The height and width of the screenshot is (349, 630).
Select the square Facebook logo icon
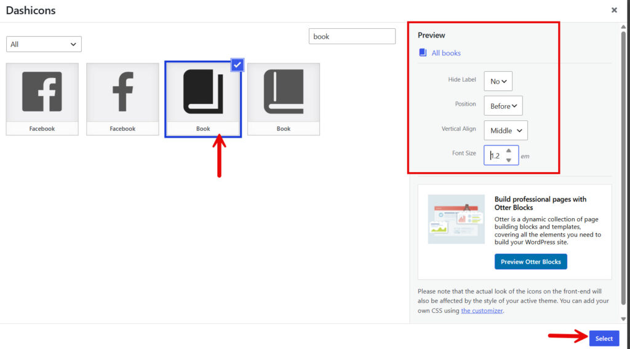click(42, 99)
